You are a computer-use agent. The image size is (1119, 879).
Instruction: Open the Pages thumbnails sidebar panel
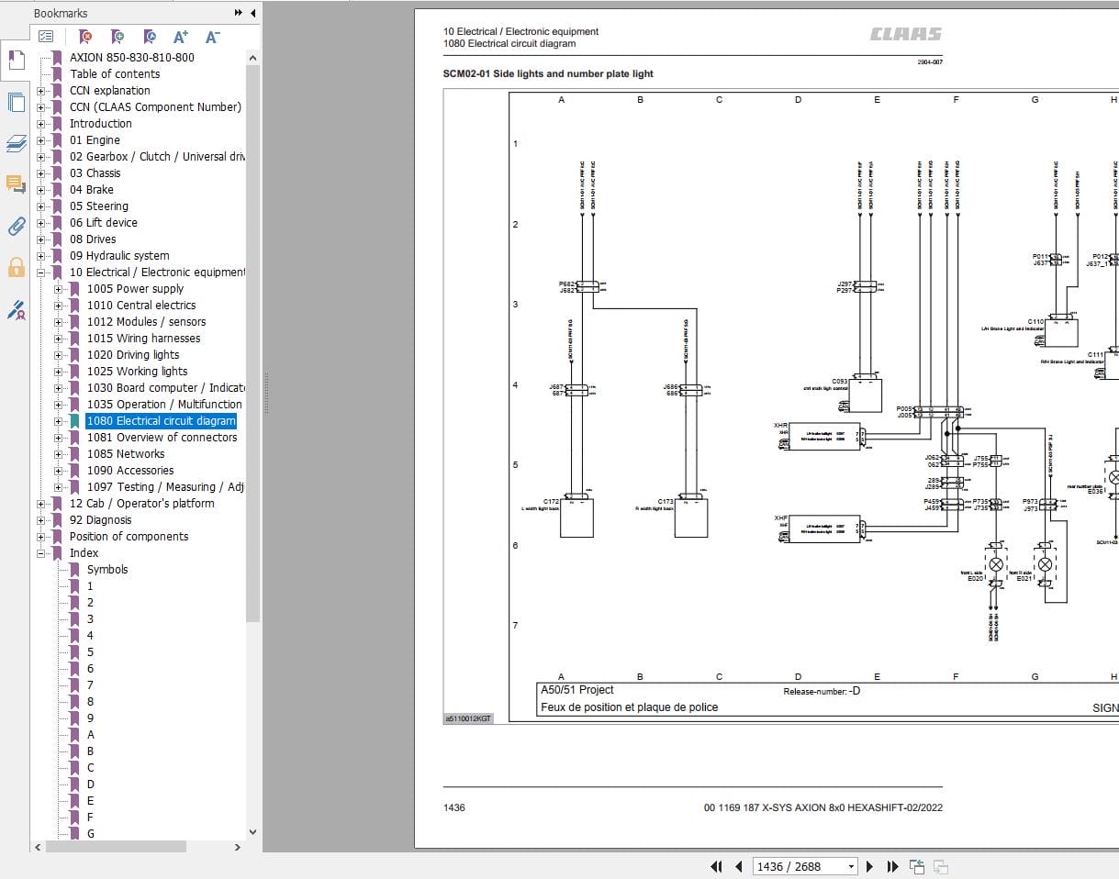point(16,102)
